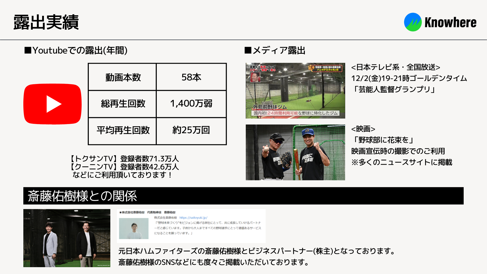Click the 芸能人監督グランプリ program title text
This screenshot has height=274, width=487.
click(x=393, y=89)
